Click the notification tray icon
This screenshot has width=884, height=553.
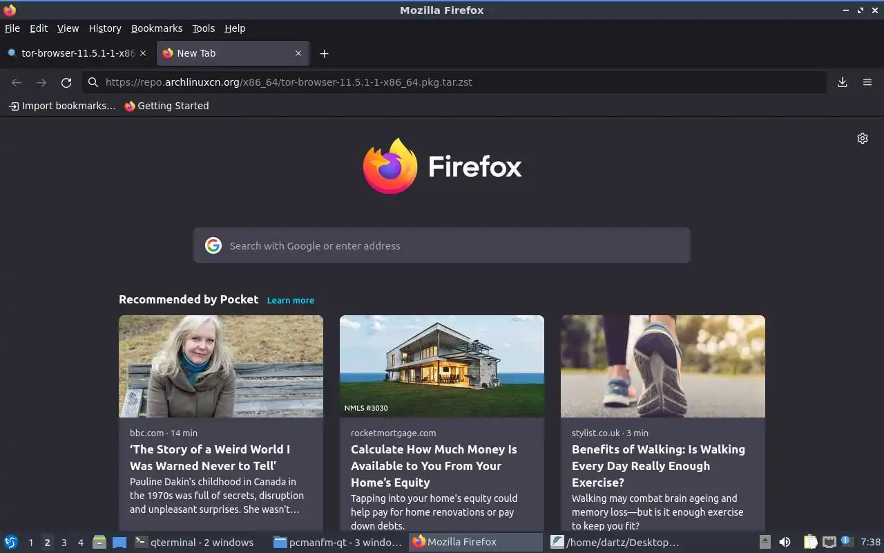pyautogui.click(x=847, y=542)
